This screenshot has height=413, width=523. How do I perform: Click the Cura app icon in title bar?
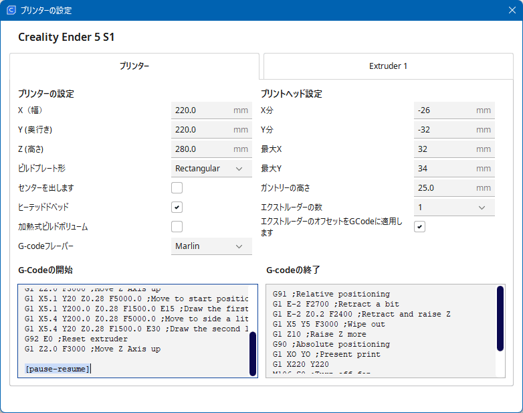11,10
